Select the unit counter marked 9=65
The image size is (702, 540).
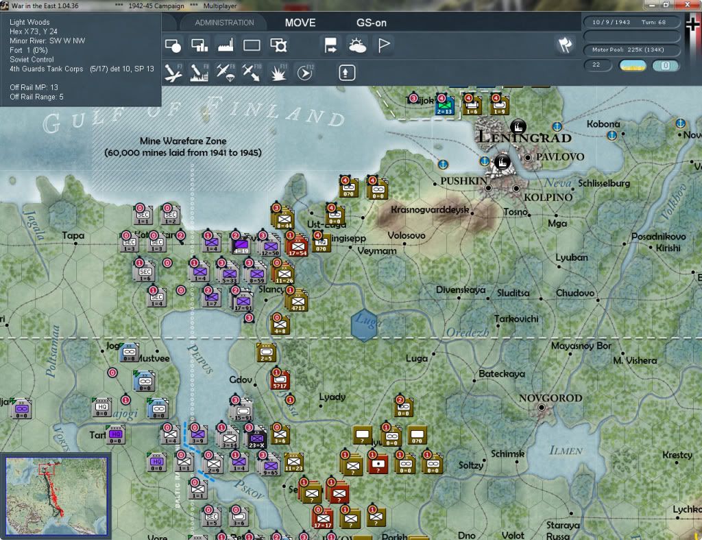pyautogui.click(x=270, y=466)
